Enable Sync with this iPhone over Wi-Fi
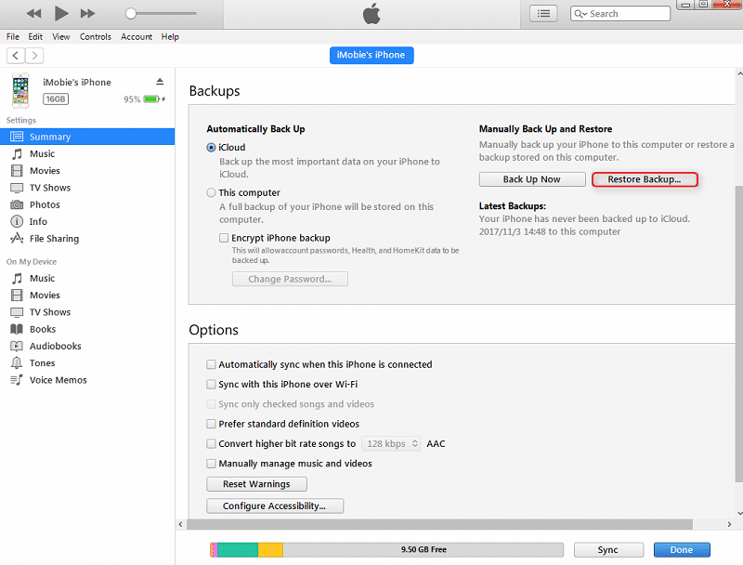This screenshot has height=565, width=743. point(212,385)
